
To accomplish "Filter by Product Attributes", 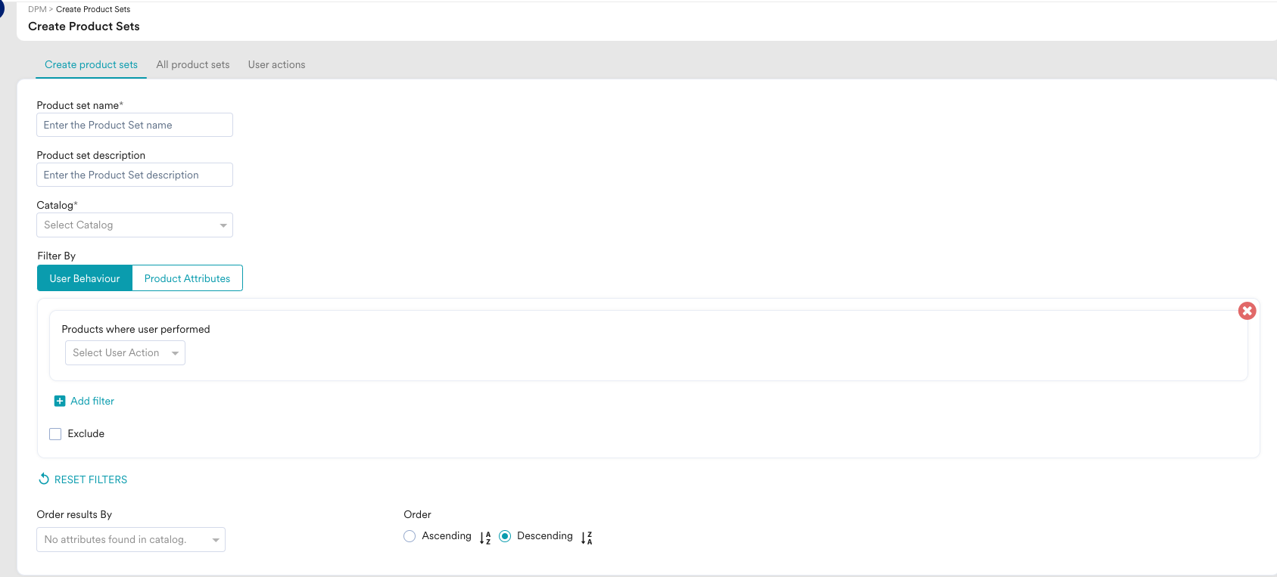I will (187, 278).
